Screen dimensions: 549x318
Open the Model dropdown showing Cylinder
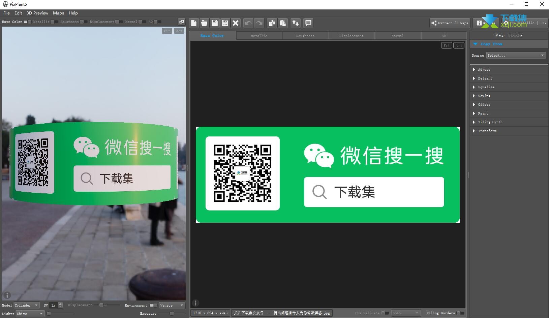tap(26, 305)
